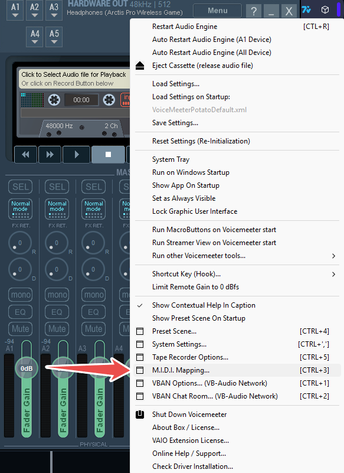344x473 pixels.
Task: Toggle mono on the A3 bus strip
Action: click(x=93, y=295)
